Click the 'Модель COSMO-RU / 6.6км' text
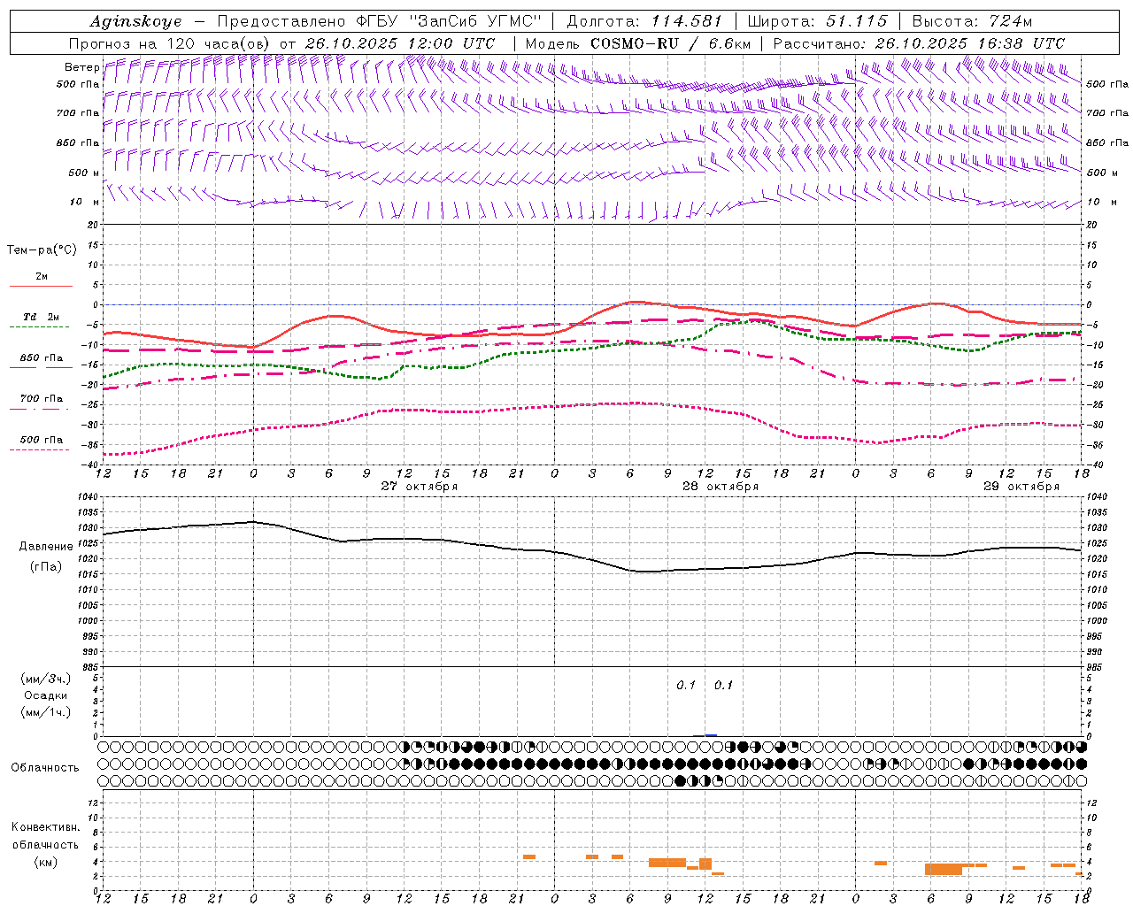The image size is (1133, 906). 638,43
